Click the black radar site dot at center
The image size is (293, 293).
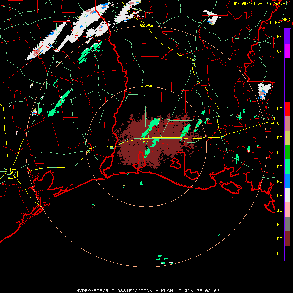click(146, 146)
